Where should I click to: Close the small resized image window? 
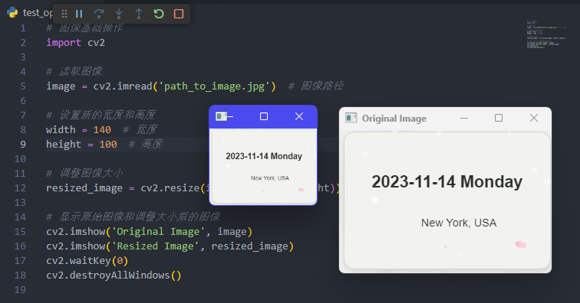point(299,116)
